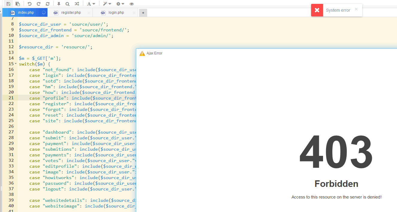Image resolution: width=397 pixels, height=212 pixels.
Task: Reload the code using the refresh icon
Action: (48, 4)
